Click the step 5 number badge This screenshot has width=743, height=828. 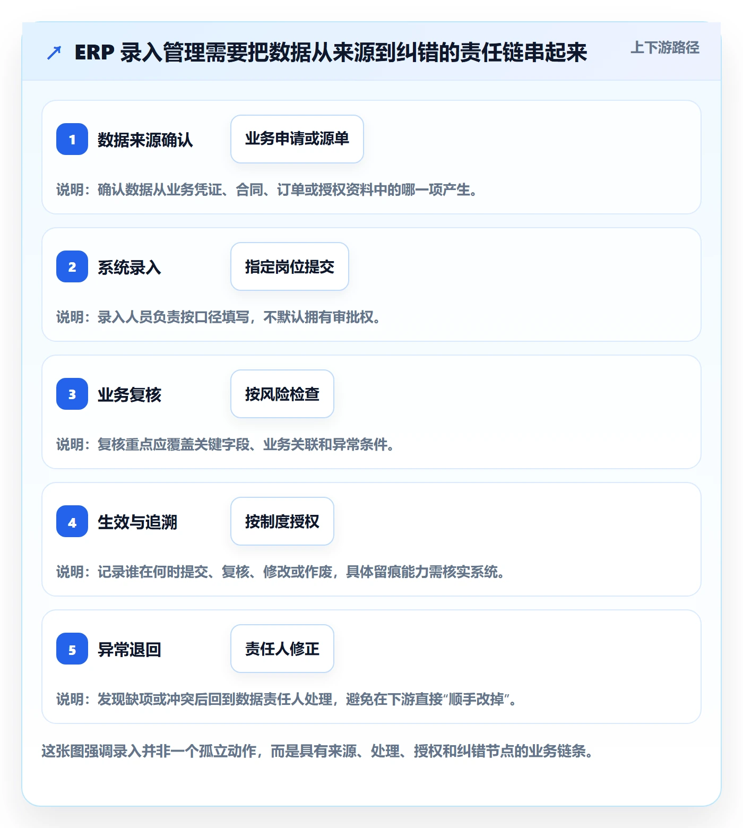click(72, 649)
